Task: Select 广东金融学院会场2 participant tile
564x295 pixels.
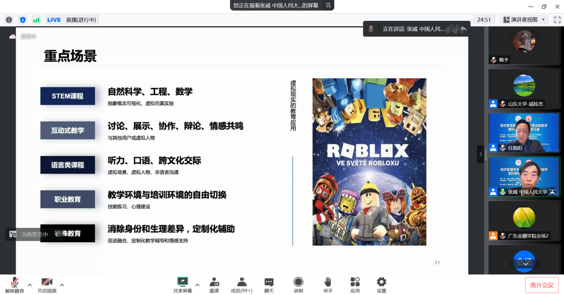Action: coord(524,221)
